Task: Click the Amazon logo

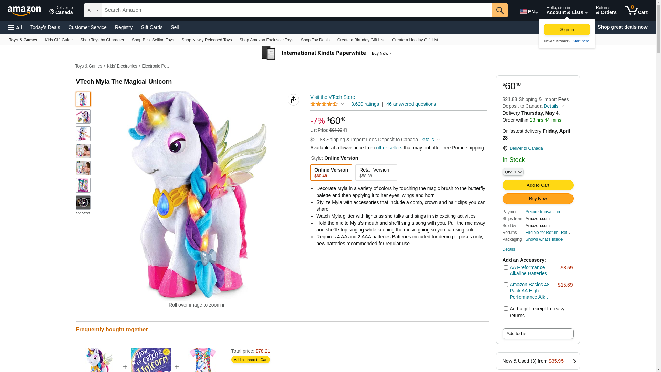Action: [24, 11]
